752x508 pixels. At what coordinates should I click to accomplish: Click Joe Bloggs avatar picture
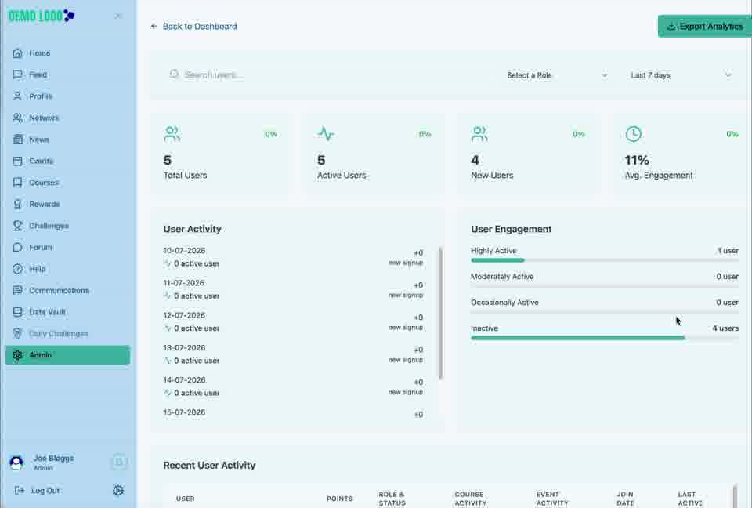click(x=16, y=463)
